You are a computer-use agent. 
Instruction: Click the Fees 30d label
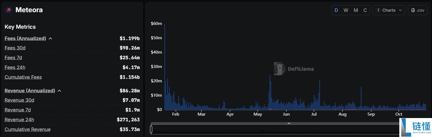pyautogui.click(x=15, y=48)
